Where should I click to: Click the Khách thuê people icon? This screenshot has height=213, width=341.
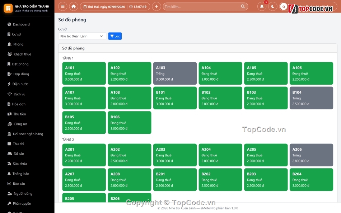(x=10, y=54)
